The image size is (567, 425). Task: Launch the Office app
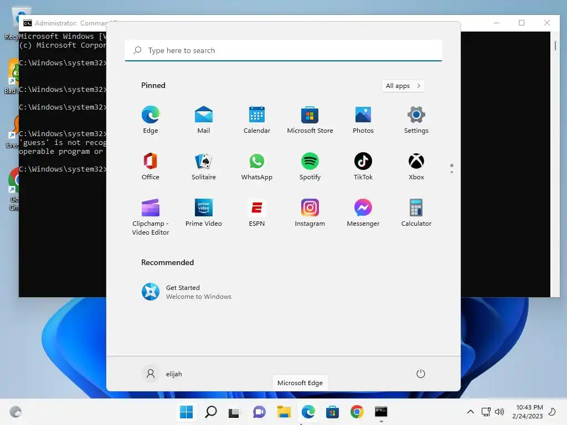[x=151, y=167]
